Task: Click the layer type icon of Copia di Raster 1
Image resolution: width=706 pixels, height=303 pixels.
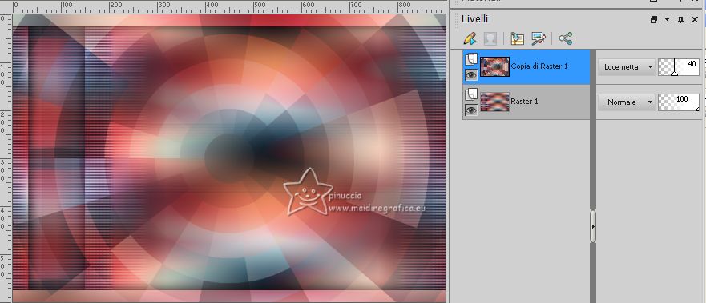Action: 471,59
